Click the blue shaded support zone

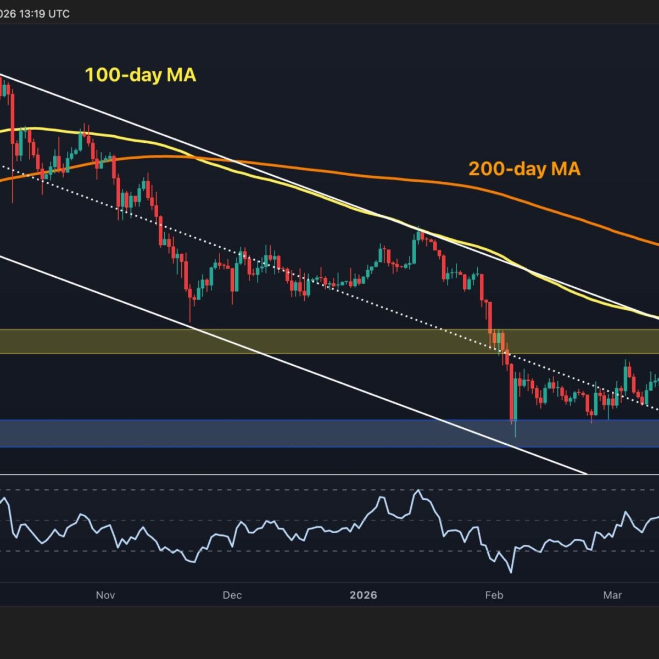click(275, 433)
